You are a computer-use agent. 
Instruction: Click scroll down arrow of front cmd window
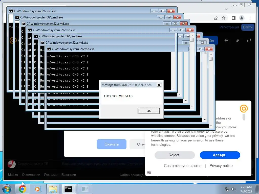pyautogui.click(x=211, y=126)
